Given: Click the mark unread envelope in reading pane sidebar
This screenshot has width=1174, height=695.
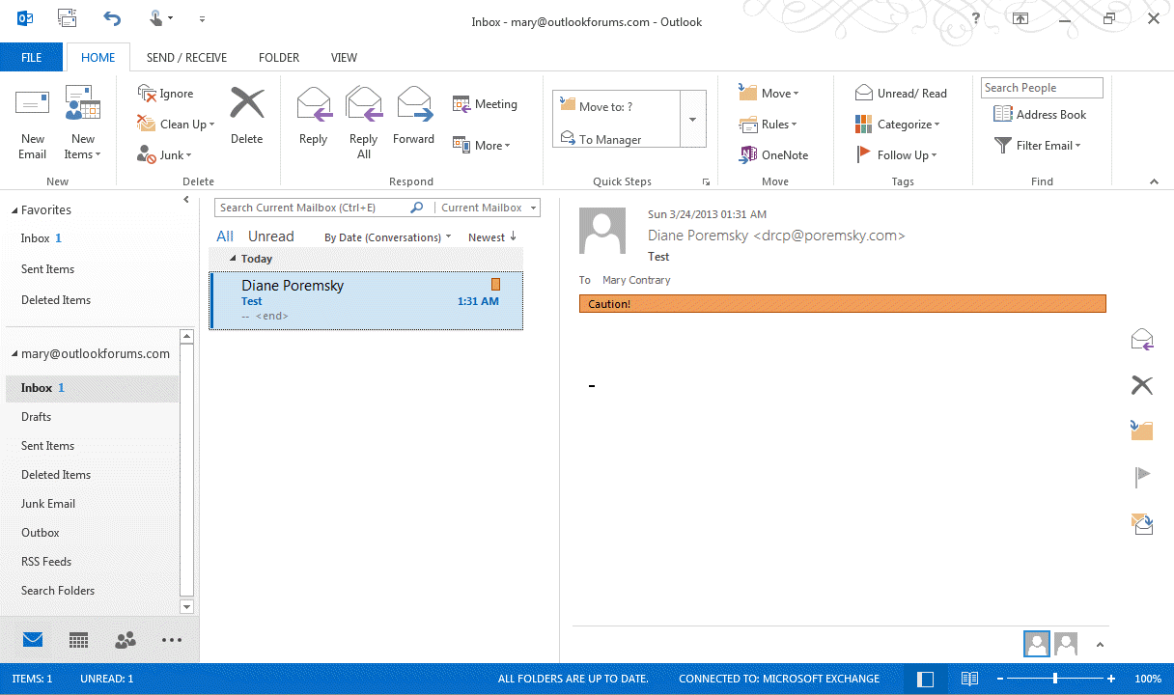Looking at the screenshot, I should tap(1142, 523).
